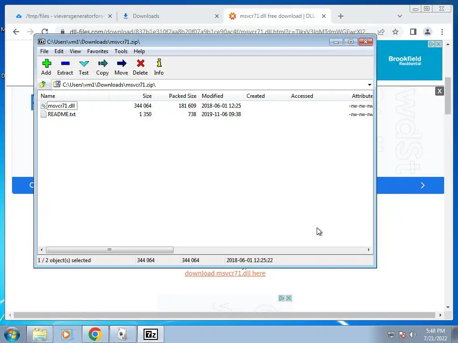
Task: Open the Favorites menu
Action: pos(98,51)
